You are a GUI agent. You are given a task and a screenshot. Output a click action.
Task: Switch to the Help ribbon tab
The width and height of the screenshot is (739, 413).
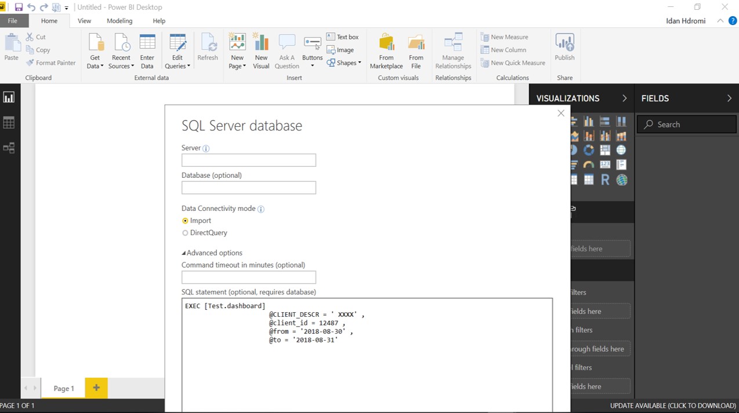[159, 21]
